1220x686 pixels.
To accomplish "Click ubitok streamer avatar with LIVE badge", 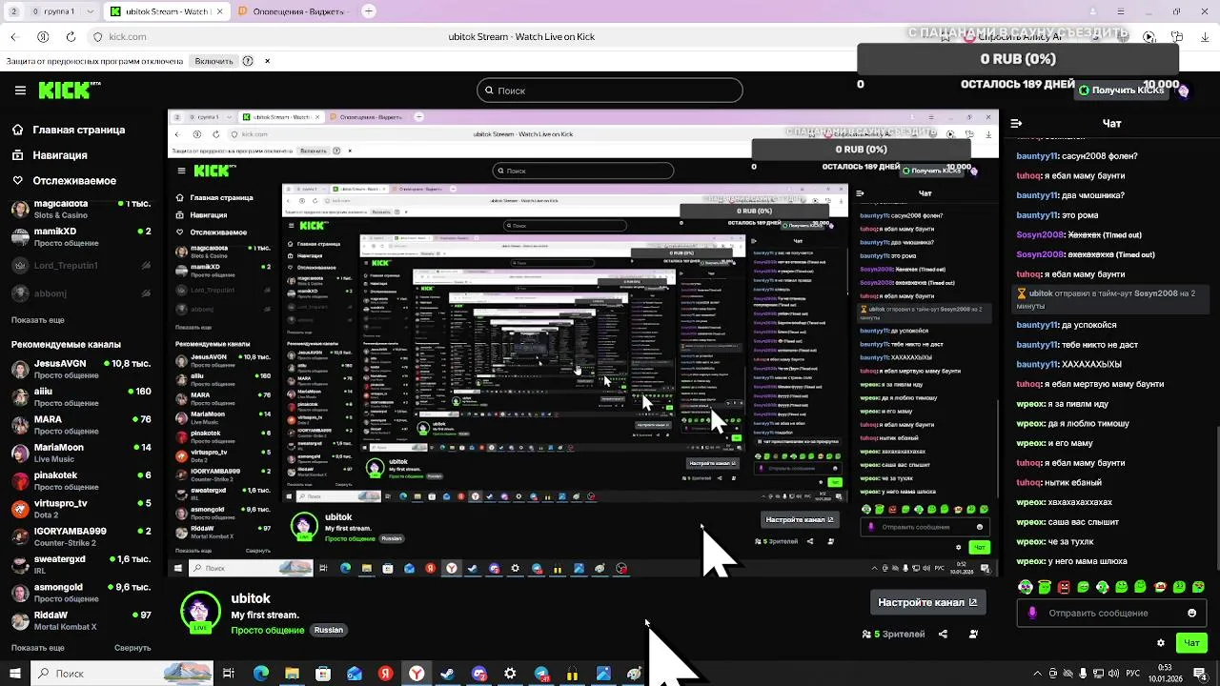I will pyautogui.click(x=200, y=614).
